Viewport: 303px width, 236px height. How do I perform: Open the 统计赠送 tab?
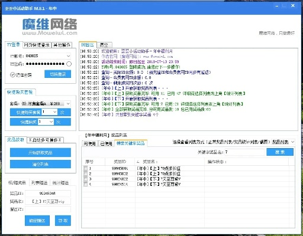[x=60, y=183]
